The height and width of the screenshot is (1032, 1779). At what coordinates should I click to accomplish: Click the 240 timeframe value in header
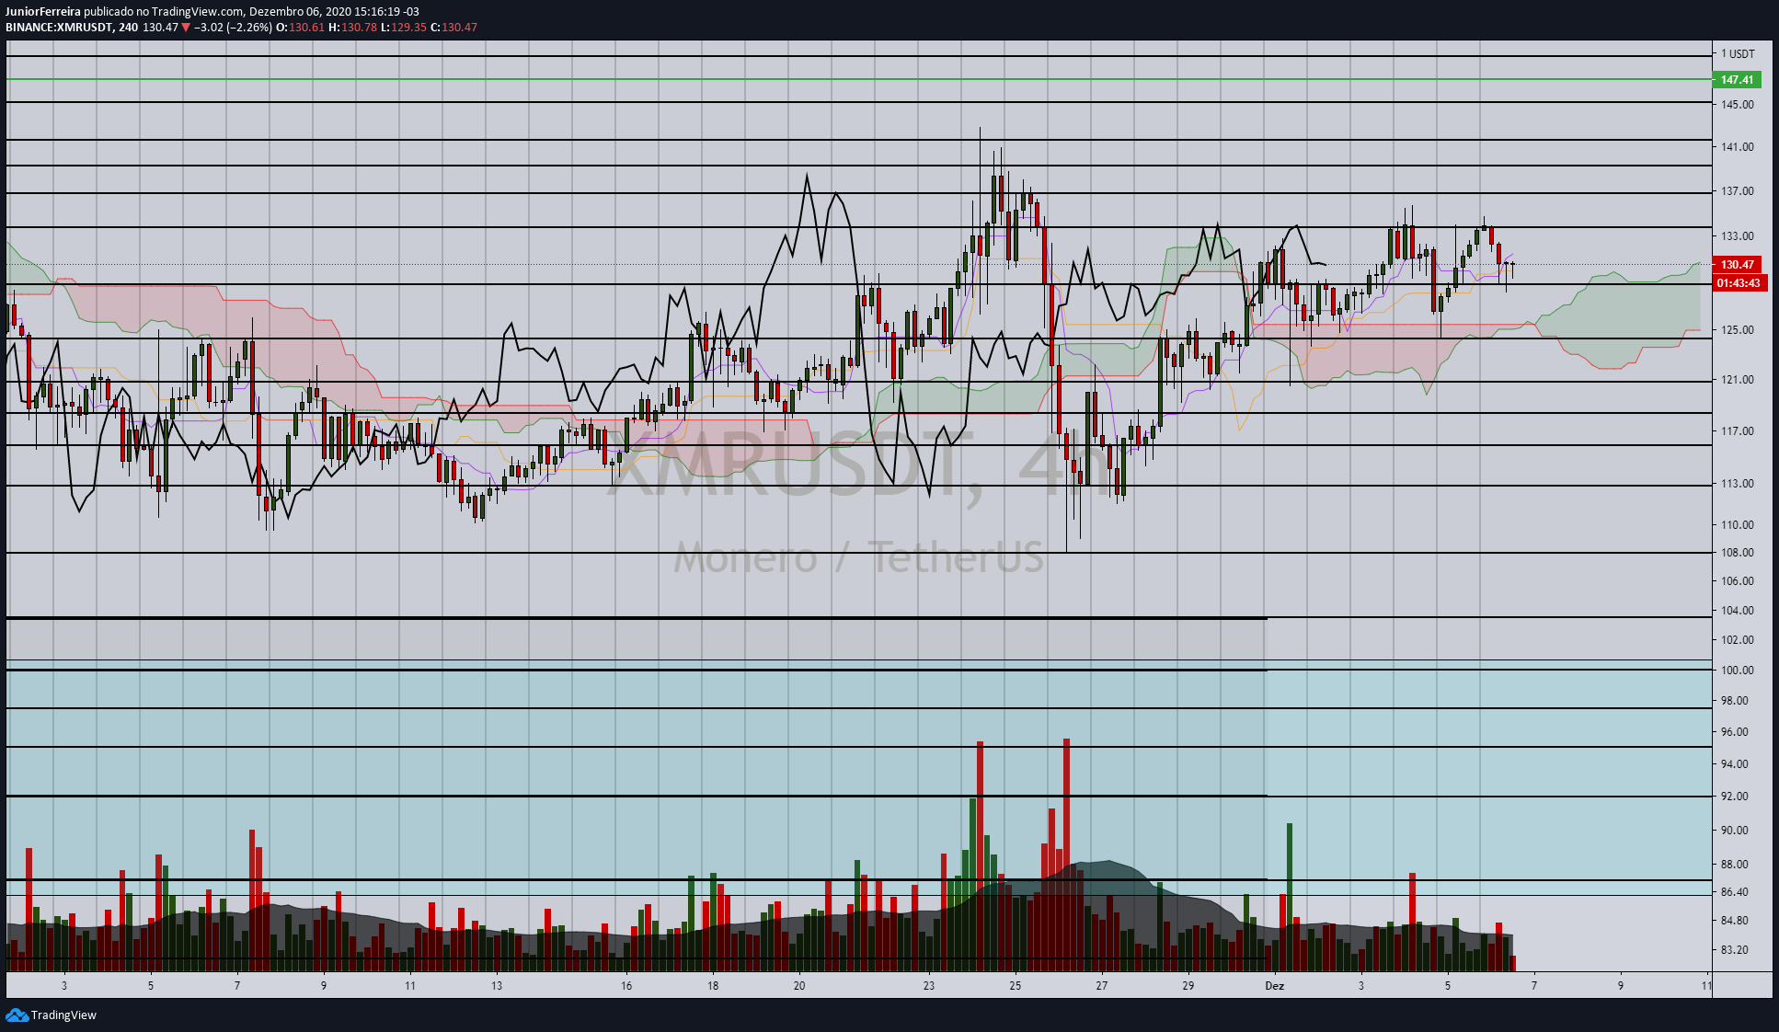(x=129, y=28)
